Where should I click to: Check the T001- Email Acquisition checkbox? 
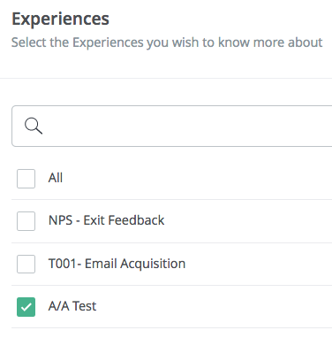coord(26,264)
